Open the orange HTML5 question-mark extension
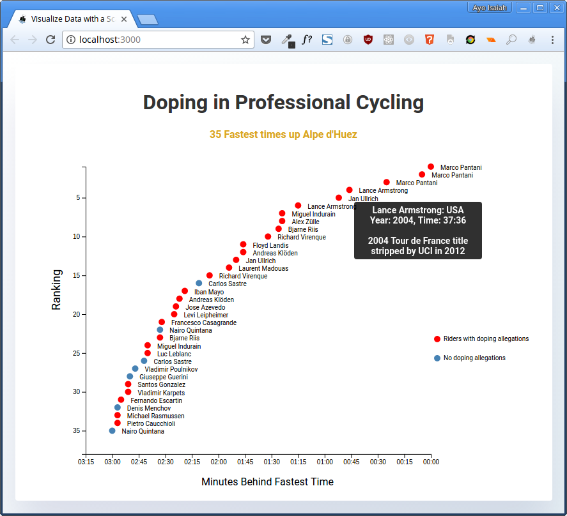 tap(429, 40)
